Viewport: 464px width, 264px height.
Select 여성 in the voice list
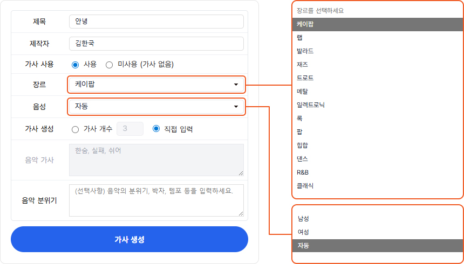[303, 232]
